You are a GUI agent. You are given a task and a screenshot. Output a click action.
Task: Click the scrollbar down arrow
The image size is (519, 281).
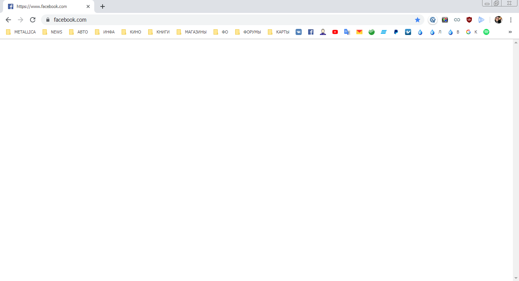pyautogui.click(x=516, y=278)
